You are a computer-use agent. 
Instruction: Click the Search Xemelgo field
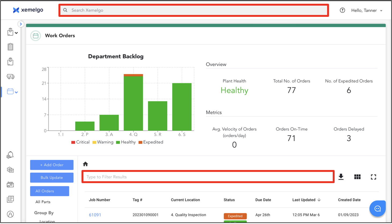coord(194,10)
